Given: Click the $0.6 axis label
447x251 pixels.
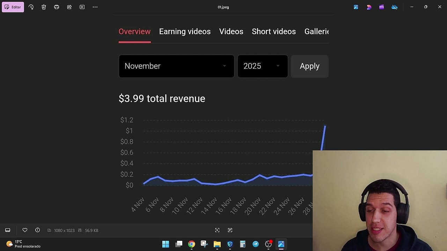Looking at the screenshot, I should click(127, 153).
